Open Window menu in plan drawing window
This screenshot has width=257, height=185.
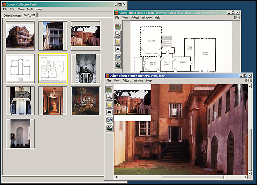[x=146, y=18]
